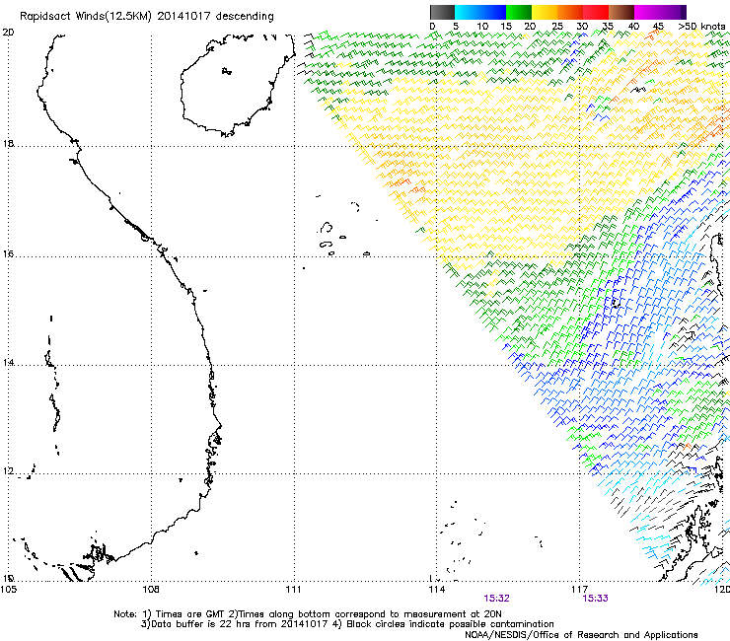Click Hainan island outline on map
730x641 pixels.
[238, 85]
